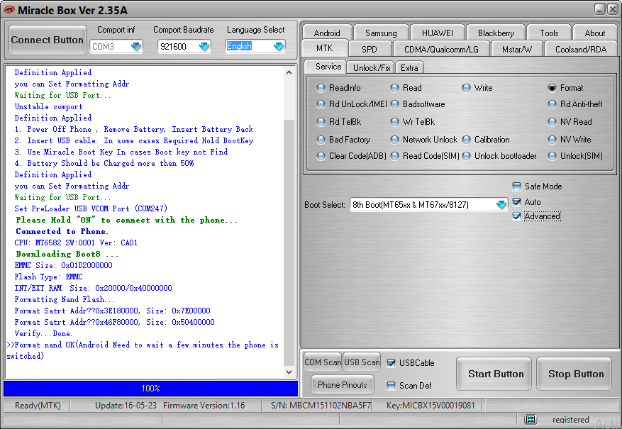Image resolution: width=622 pixels, height=429 pixels.
Task: Click 'Verify...Done.' log line
Action: (x=43, y=333)
